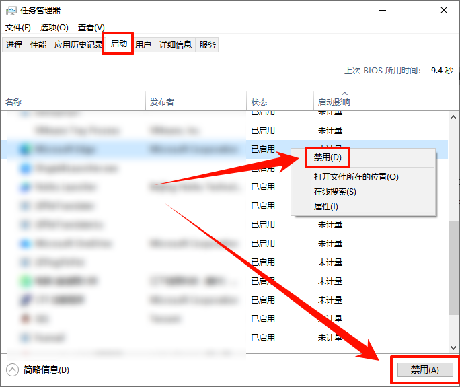Viewport: 460px width, 387px height.
Task: Click the scrollbar down arrow
Action: [x=453, y=348]
